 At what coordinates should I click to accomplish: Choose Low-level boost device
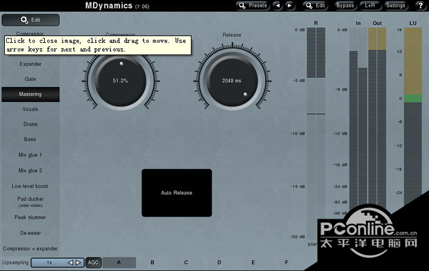tap(31, 186)
